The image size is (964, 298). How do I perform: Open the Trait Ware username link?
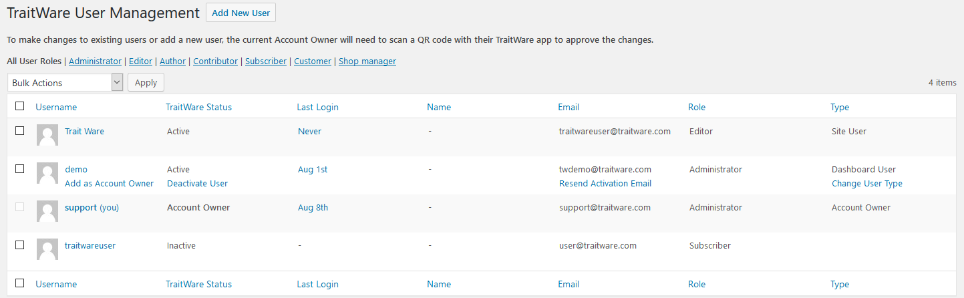tap(84, 132)
